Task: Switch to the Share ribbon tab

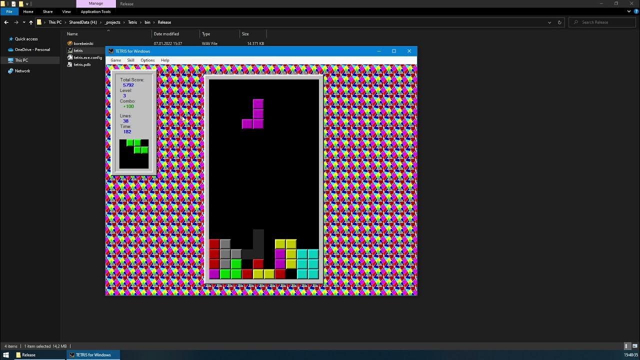Action: (47, 11)
